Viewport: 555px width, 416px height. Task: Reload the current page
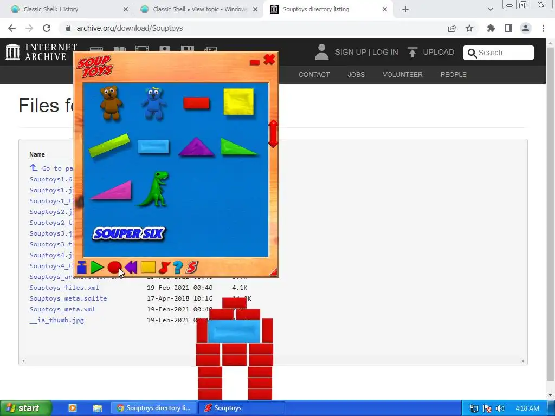(47, 28)
